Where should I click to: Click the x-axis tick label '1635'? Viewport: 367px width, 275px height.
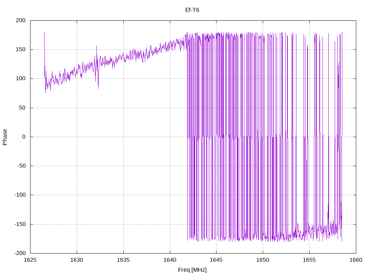(123, 260)
